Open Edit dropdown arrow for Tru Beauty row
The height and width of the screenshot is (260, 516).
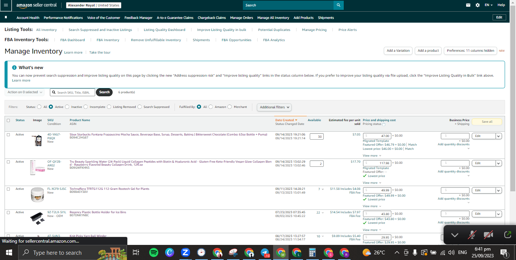point(498,163)
